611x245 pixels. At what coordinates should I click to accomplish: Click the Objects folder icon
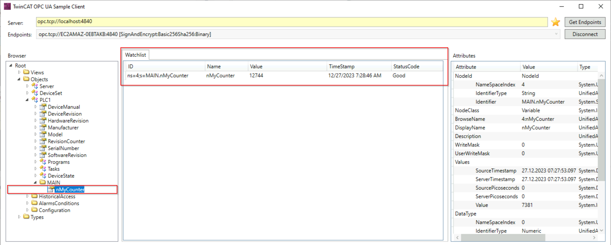click(26, 79)
